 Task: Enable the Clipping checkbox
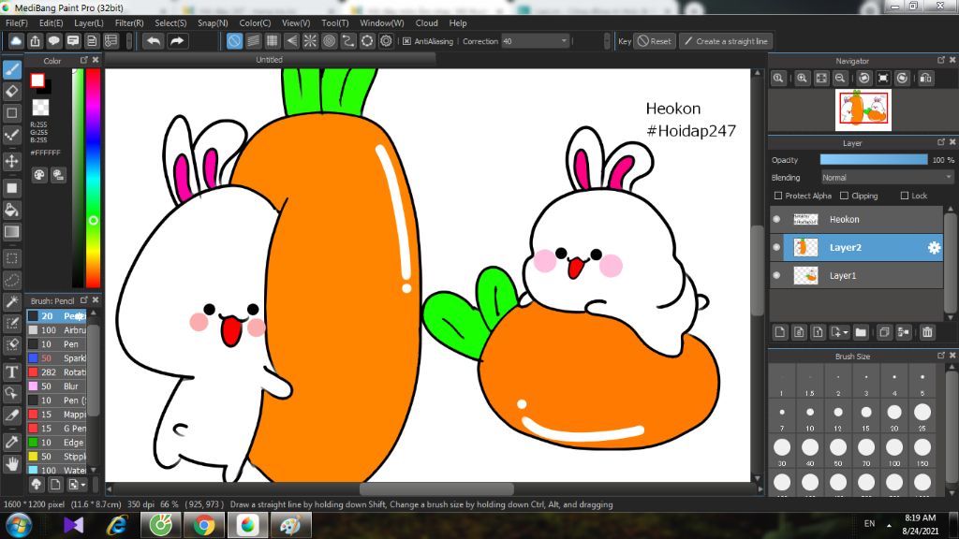(844, 196)
